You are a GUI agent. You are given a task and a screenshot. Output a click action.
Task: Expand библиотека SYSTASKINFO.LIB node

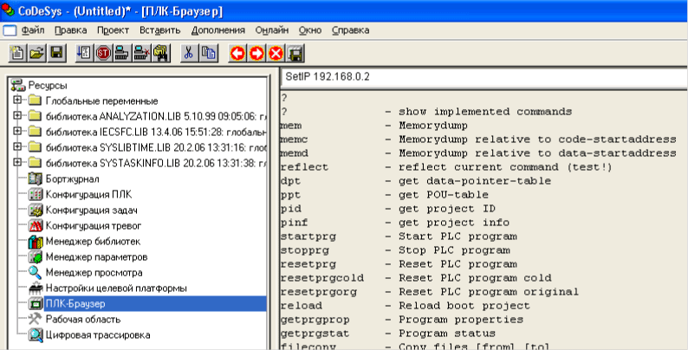[17, 163]
